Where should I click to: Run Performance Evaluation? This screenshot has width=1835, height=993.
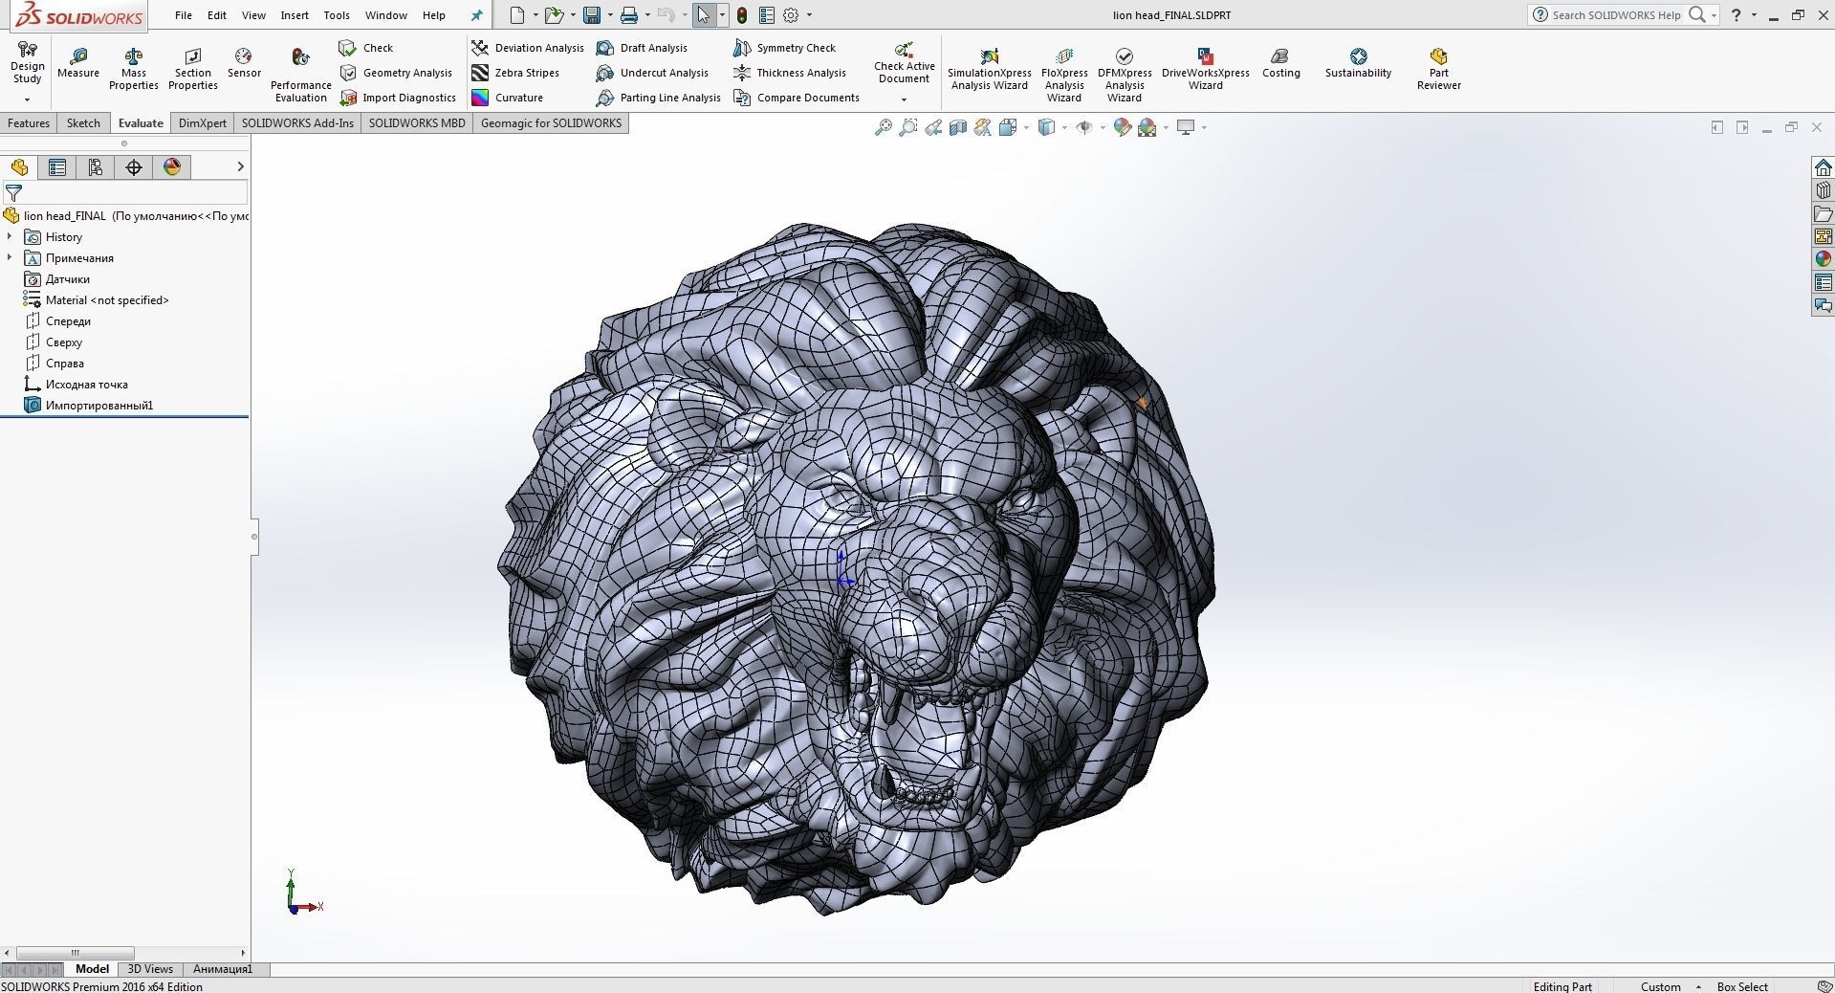pyautogui.click(x=301, y=76)
